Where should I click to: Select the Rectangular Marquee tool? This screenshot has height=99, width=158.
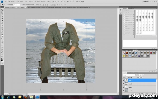(x=2, y=12)
